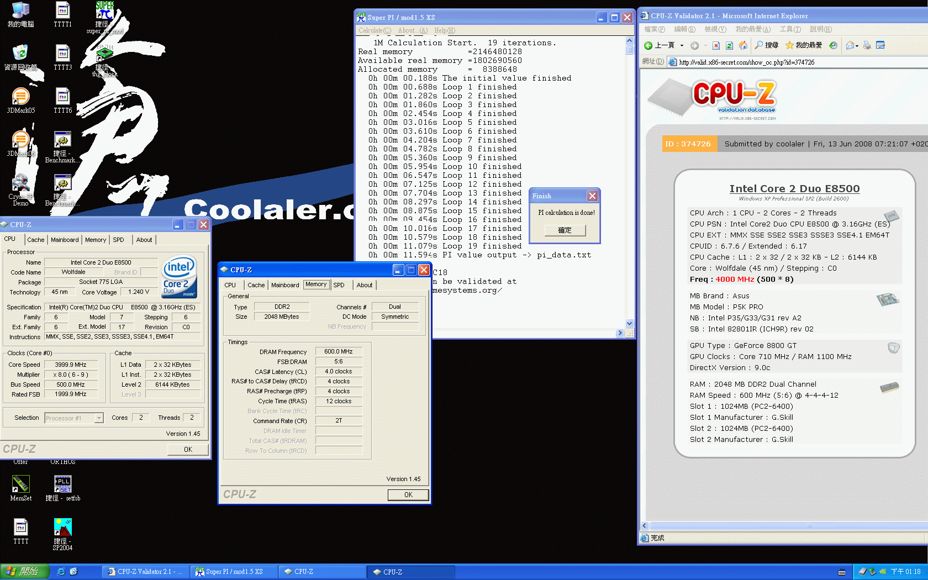This screenshot has width=928, height=580.
Task: Open the Recycle Bin (資源回收筒) desktop icon
Action: [x=21, y=58]
